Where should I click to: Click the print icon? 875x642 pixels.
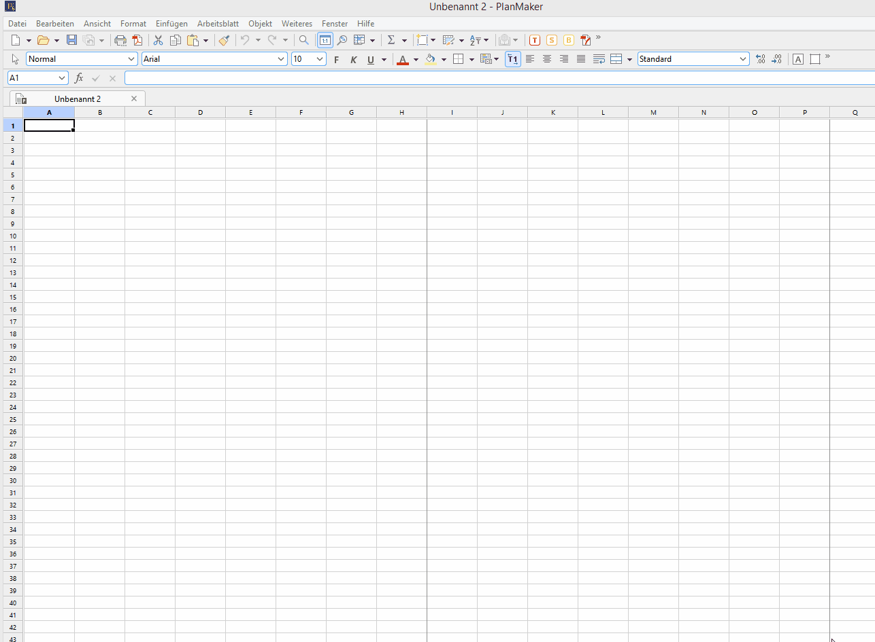[120, 40]
